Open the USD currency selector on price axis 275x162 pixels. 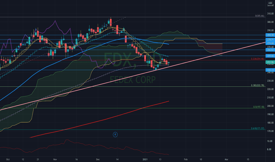270,3
